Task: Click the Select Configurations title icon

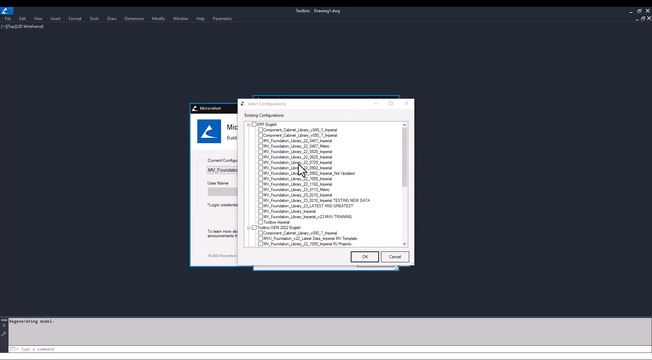Action: point(242,104)
